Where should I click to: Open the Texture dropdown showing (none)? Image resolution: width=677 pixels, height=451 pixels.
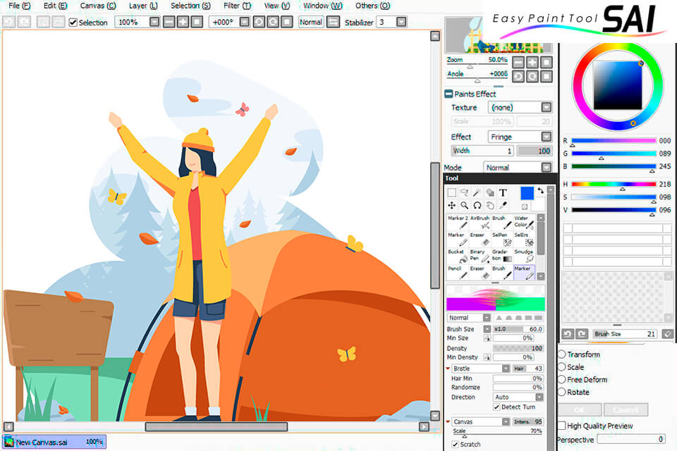[x=546, y=107]
